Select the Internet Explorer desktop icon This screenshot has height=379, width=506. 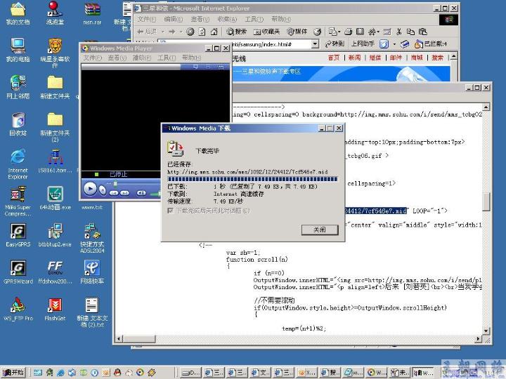pyautogui.click(x=18, y=164)
